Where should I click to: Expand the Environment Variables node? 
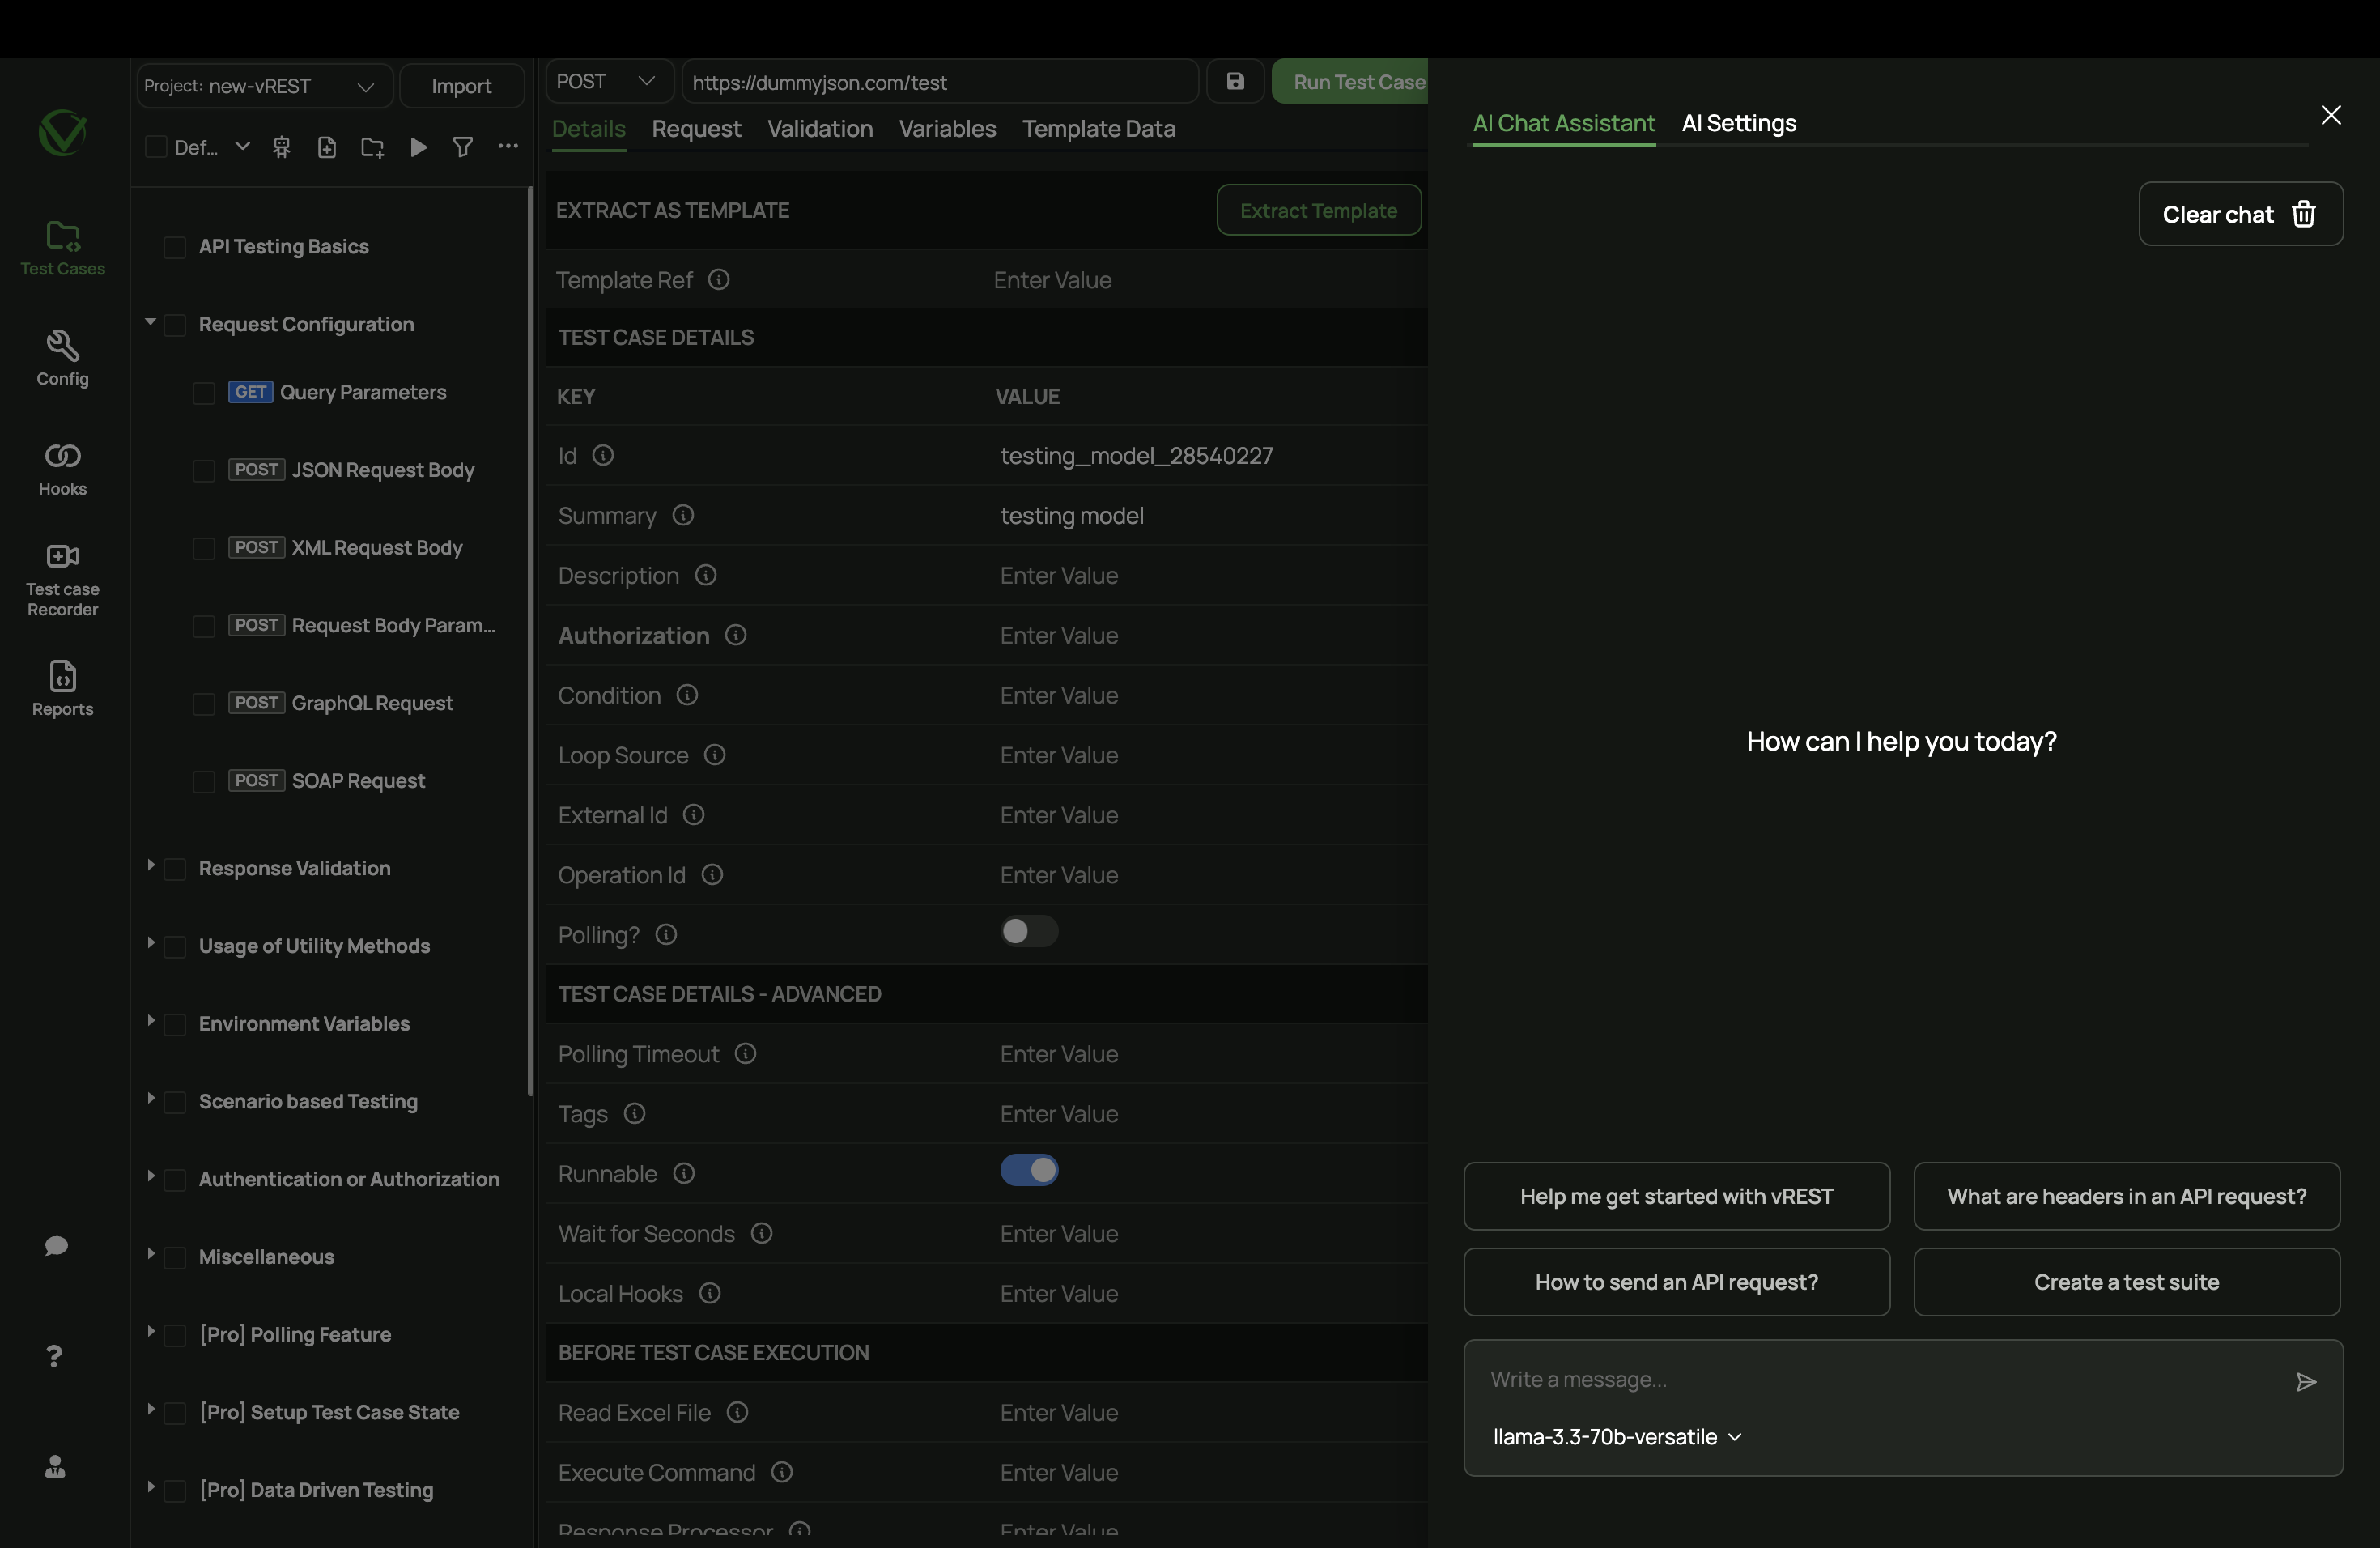150,1021
